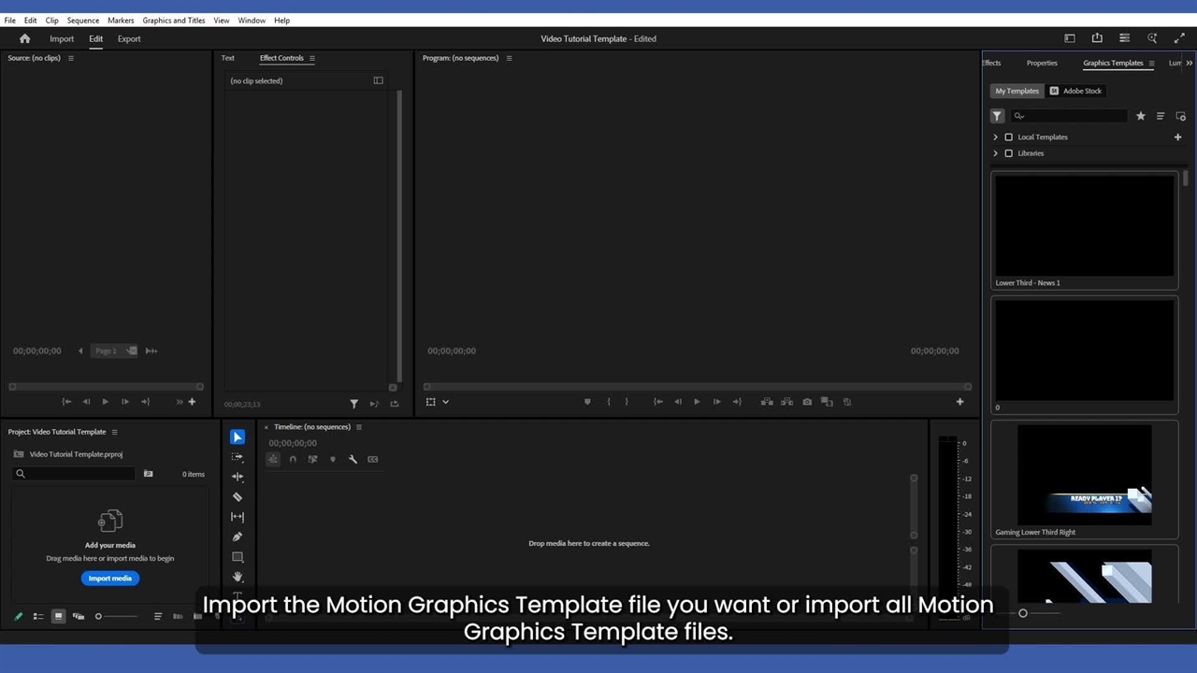Viewport: 1197px width, 673px height.
Task: Activate the Track Select Forward tool
Action: click(x=238, y=457)
